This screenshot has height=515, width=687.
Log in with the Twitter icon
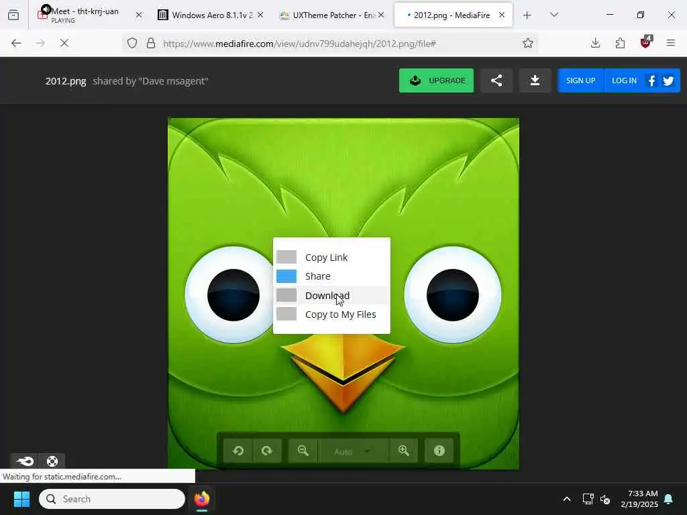tap(668, 80)
